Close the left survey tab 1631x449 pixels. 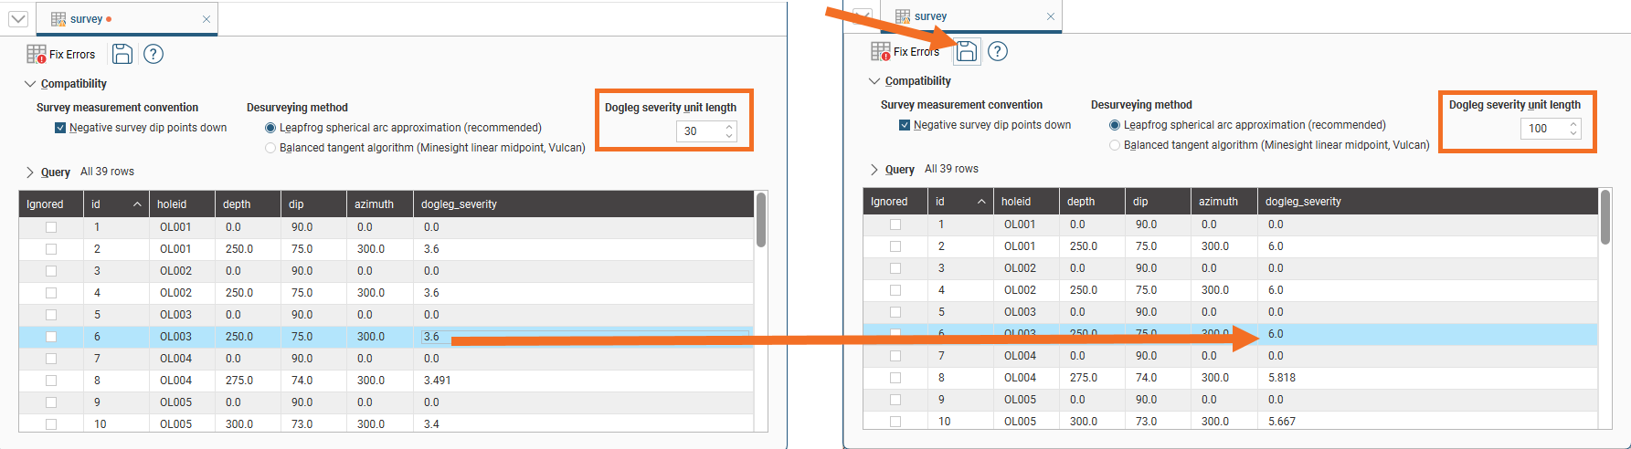tap(207, 19)
